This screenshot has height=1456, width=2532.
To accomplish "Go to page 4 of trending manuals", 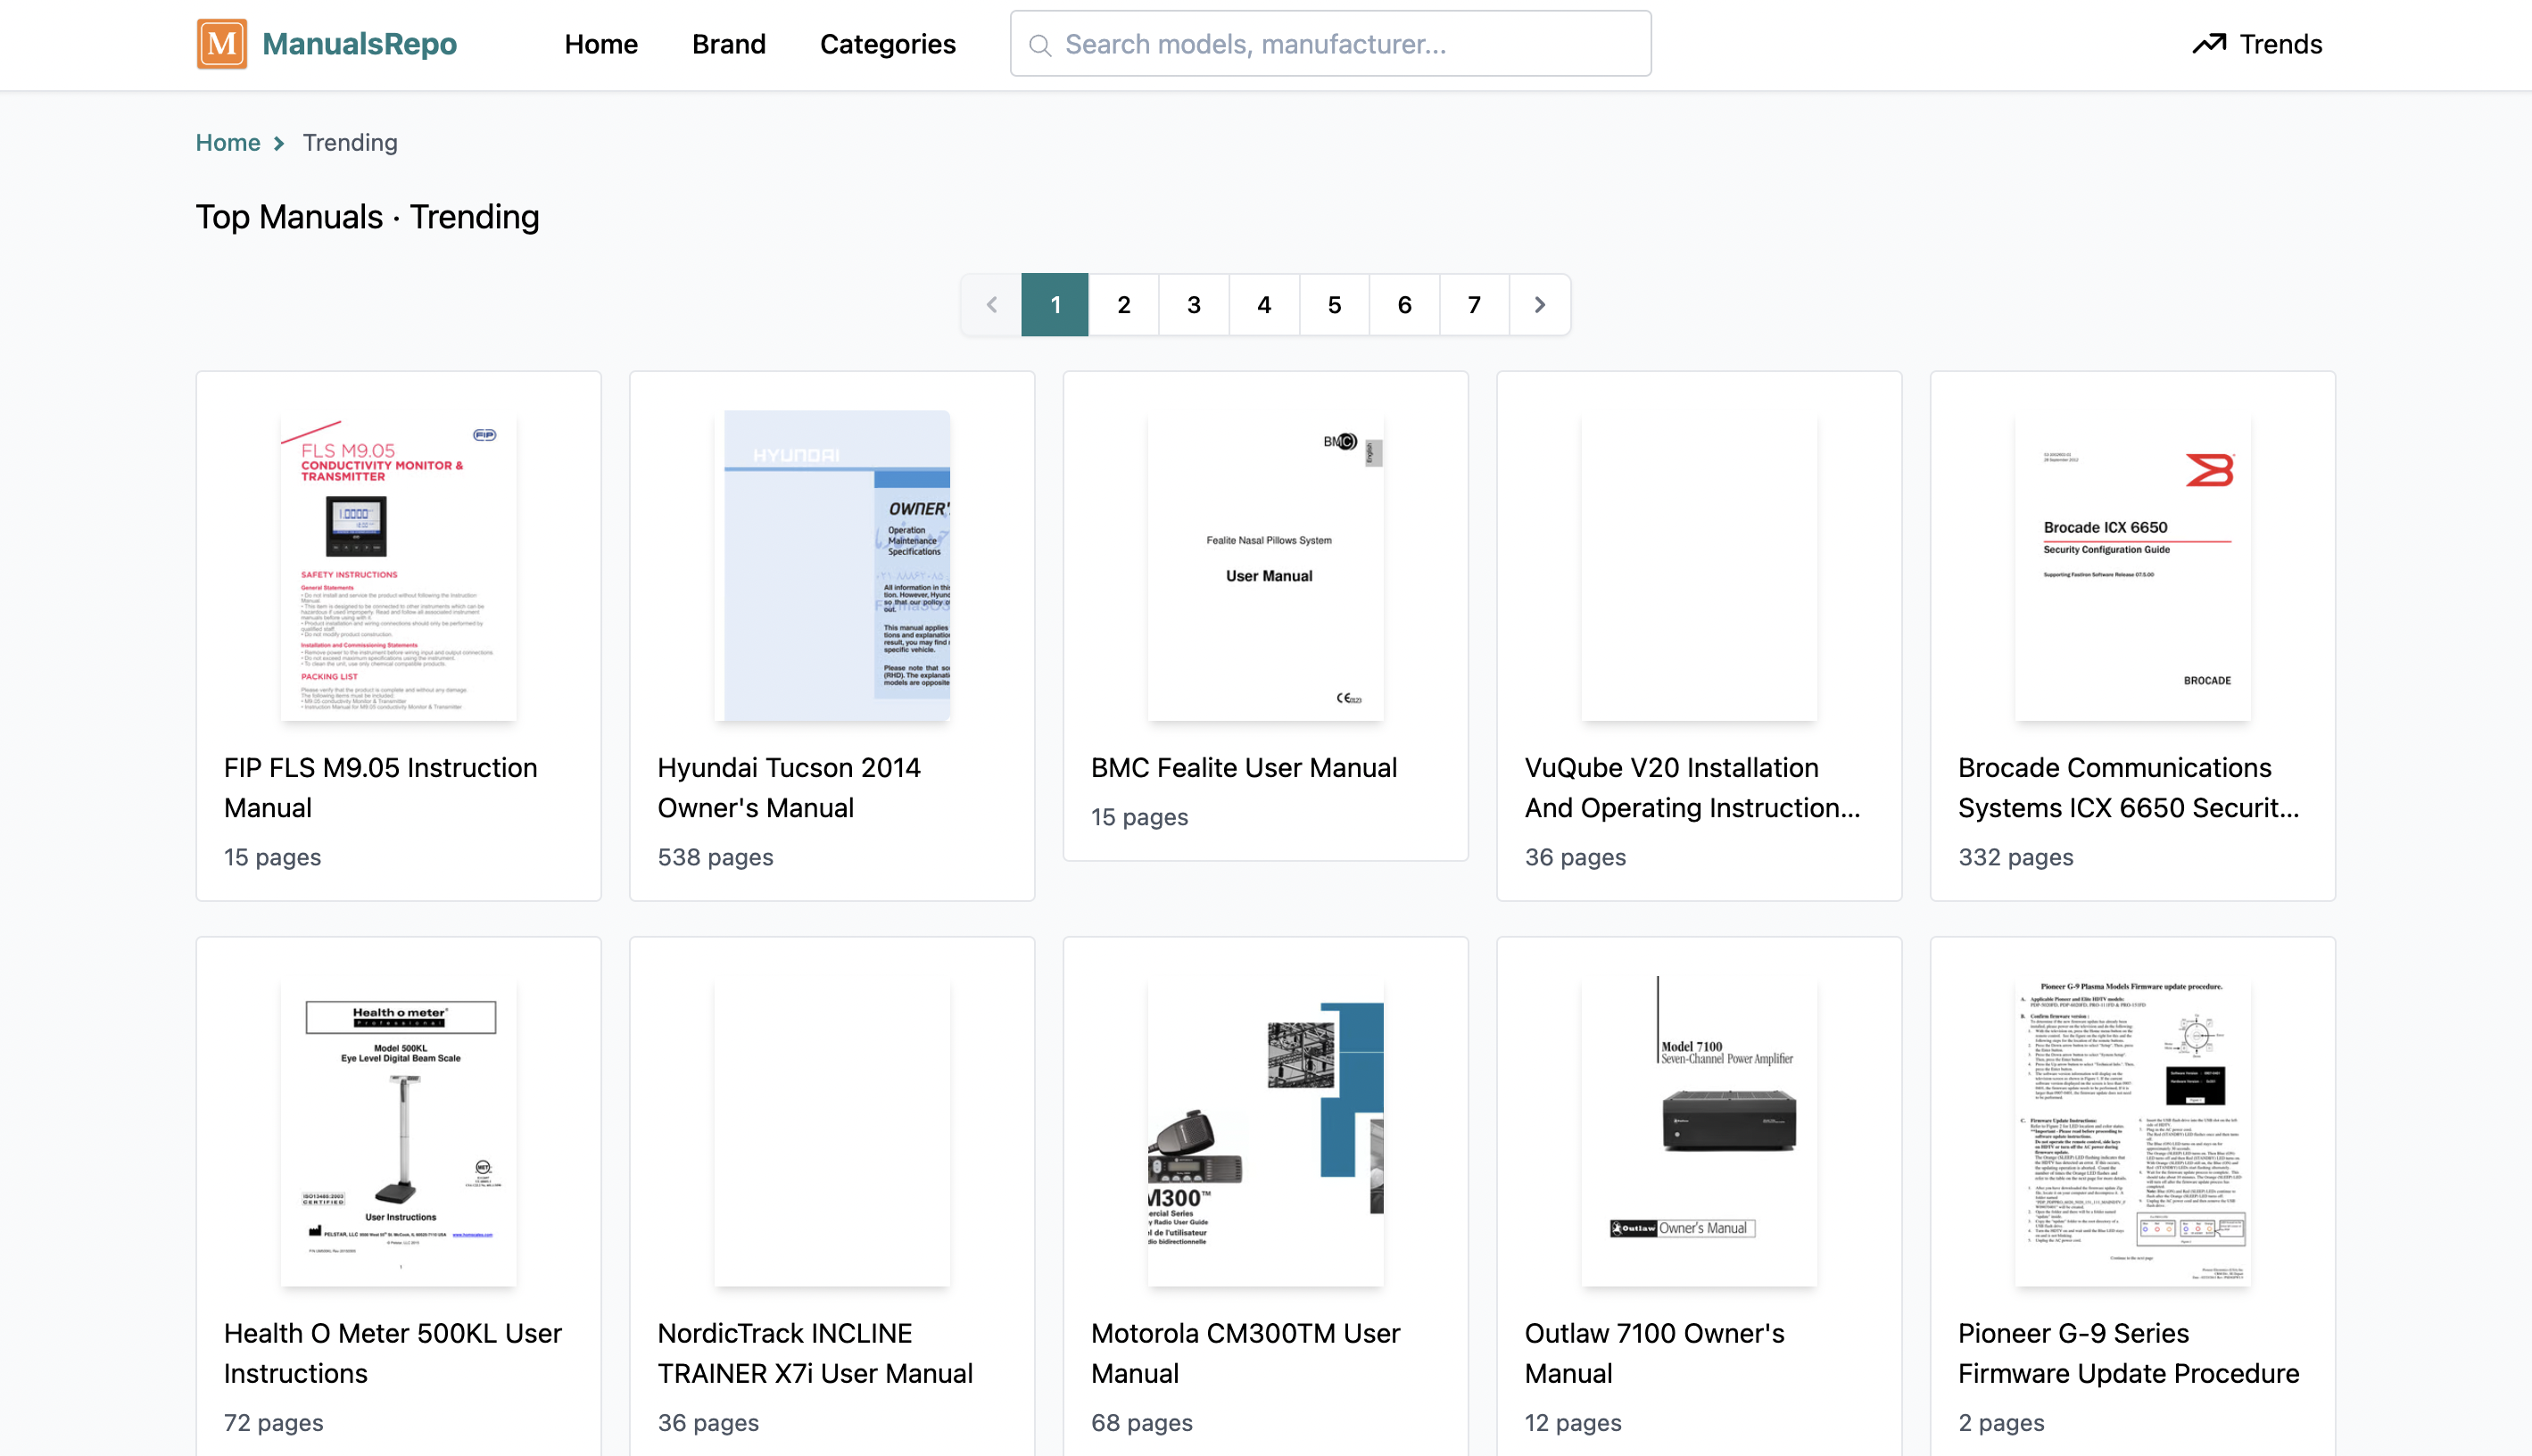I will 1264,304.
